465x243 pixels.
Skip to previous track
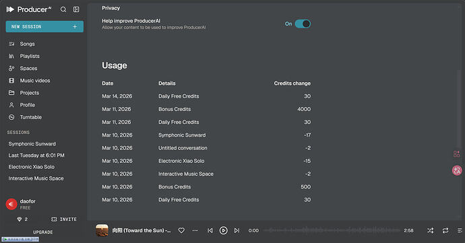pyautogui.click(x=210, y=230)
